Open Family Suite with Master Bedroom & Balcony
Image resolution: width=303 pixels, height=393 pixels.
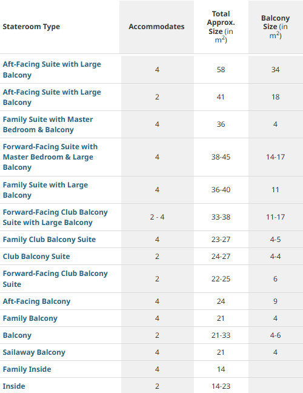48,124
